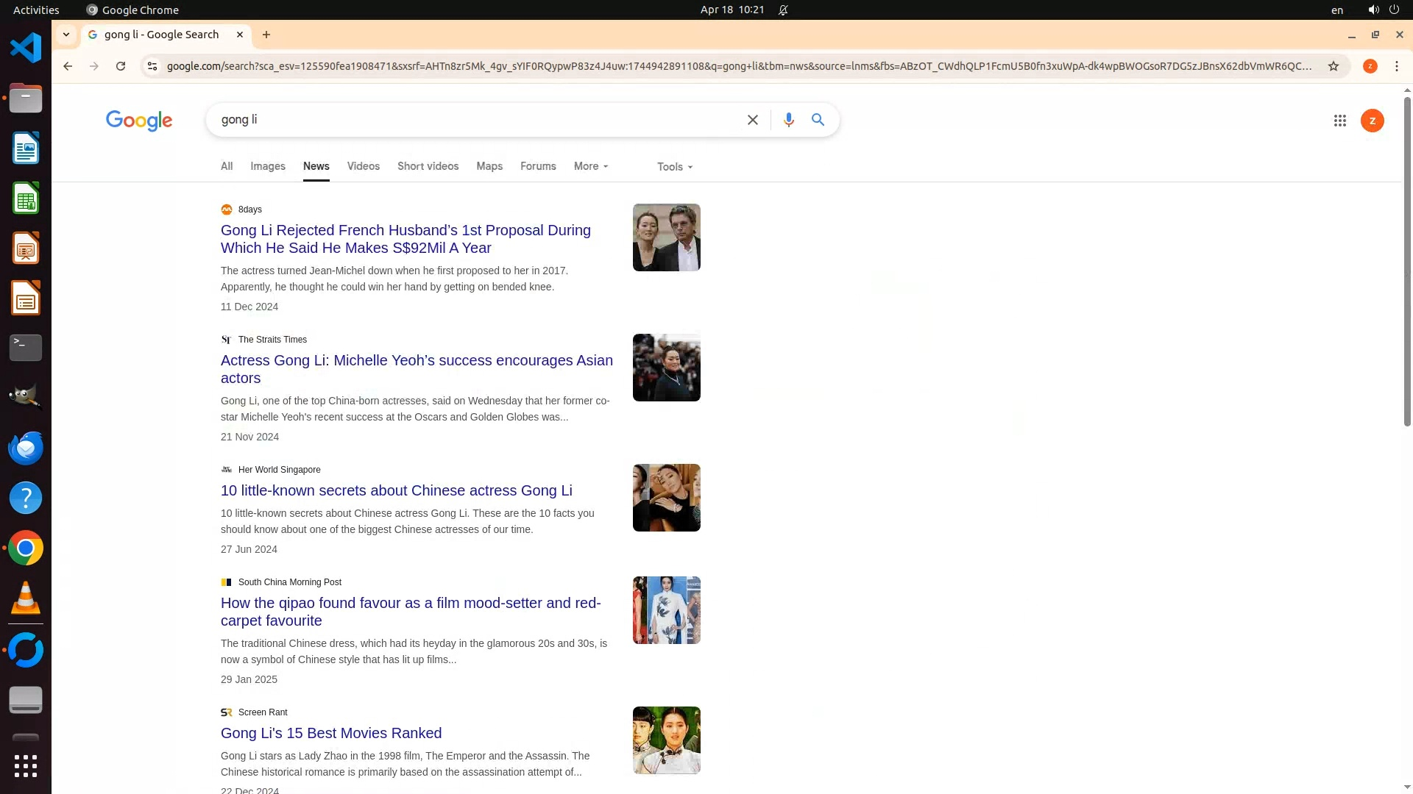Open 10 little-known secrets about Gong Li article
The width and height of the screenshot is (1413, 794).
[396, 490]
